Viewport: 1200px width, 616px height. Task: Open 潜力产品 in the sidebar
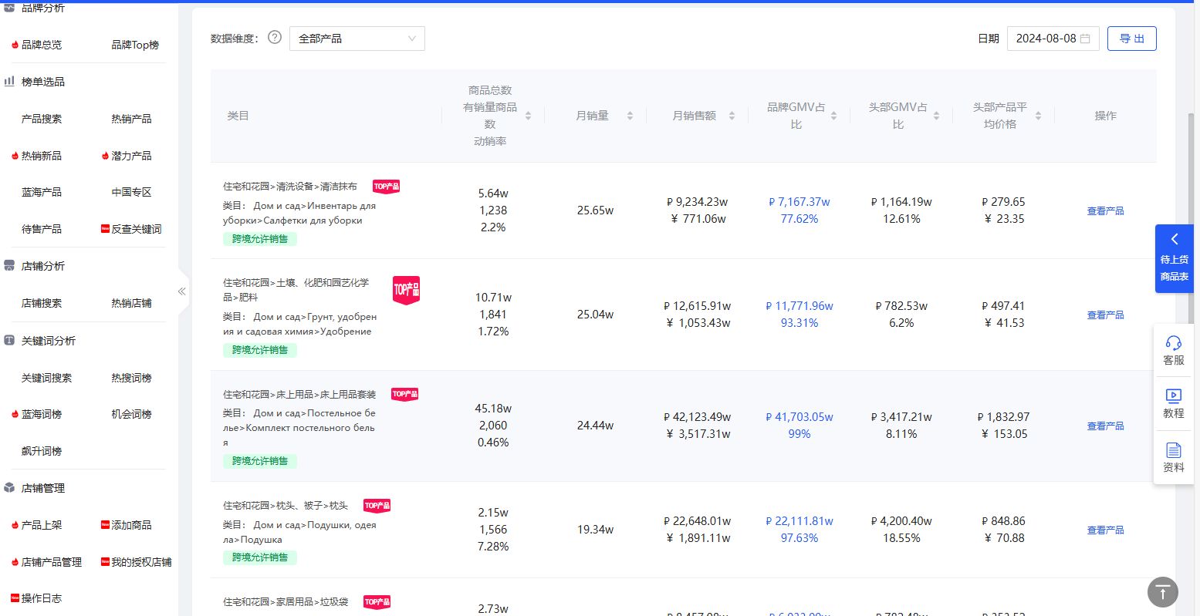tap(131, 156)
